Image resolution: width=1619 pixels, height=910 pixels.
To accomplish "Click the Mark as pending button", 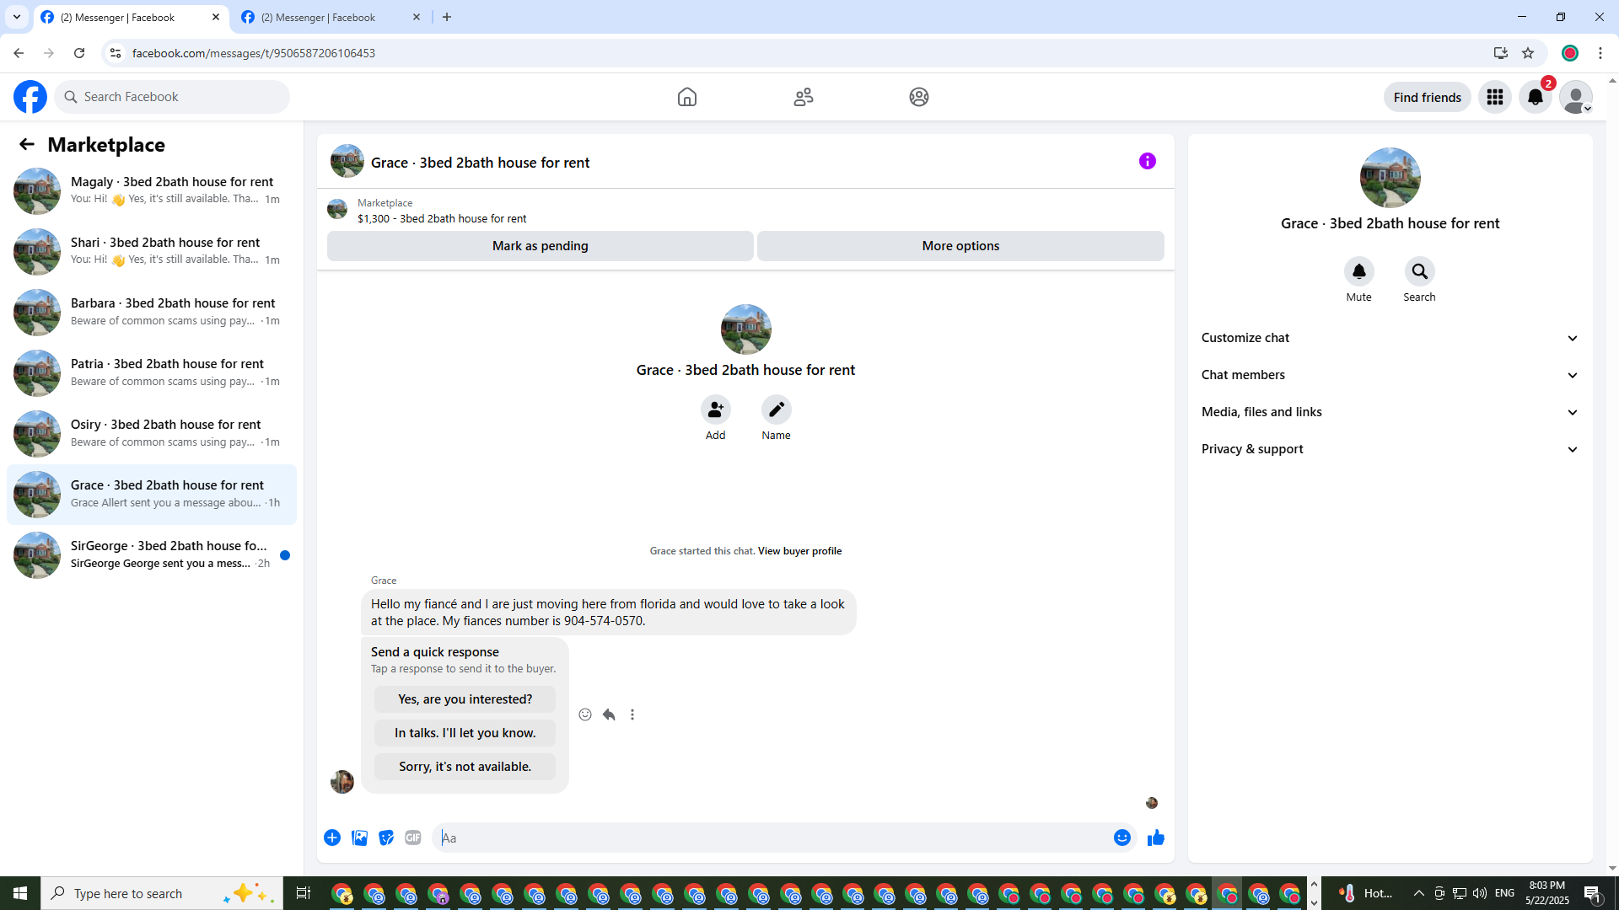I will [x=541, y=246].
